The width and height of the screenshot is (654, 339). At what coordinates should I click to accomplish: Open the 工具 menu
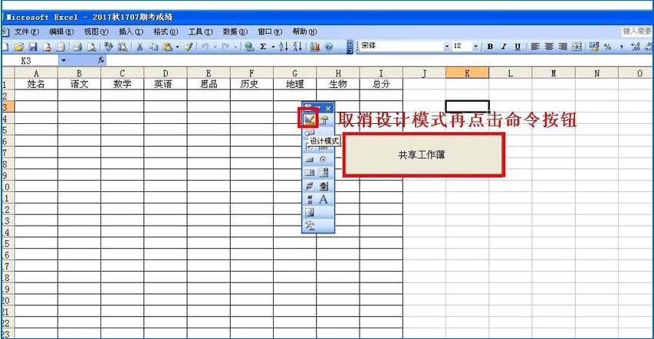pyautogui.click(x=200, y=31)
